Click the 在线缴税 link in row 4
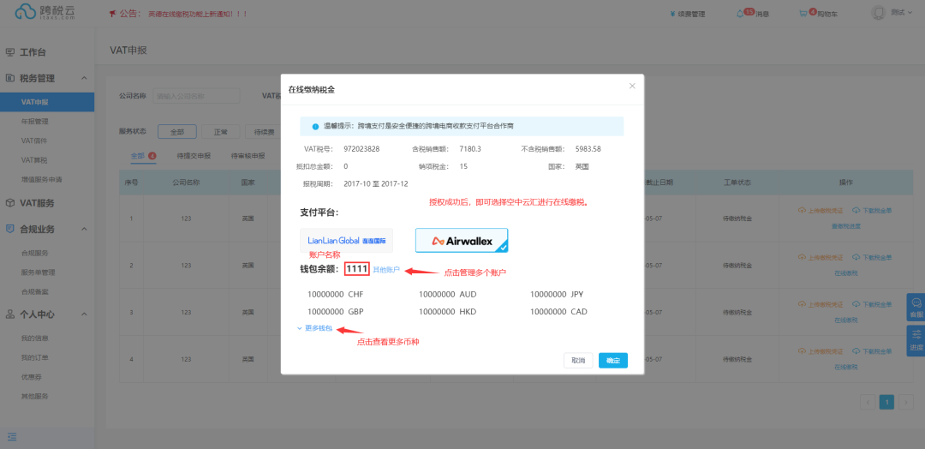This screenshot has width=925, height=449. point(845,367)
